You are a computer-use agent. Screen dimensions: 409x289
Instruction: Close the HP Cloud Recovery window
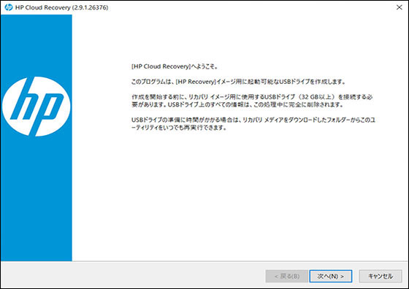(x=399, y=7)
